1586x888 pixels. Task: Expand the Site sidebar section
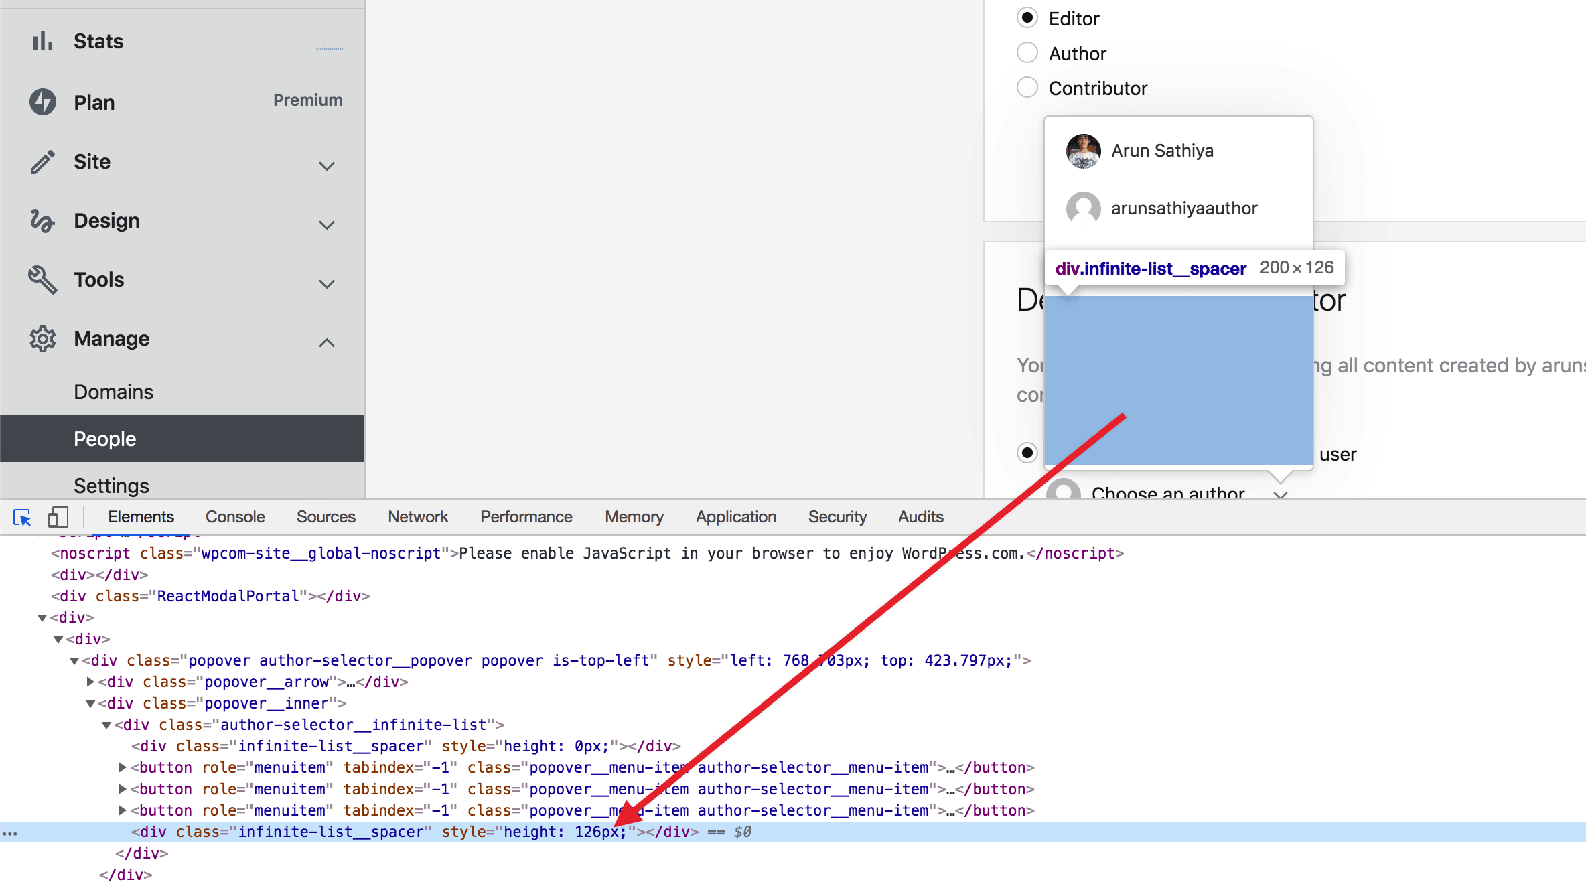[x=326, y=165]
